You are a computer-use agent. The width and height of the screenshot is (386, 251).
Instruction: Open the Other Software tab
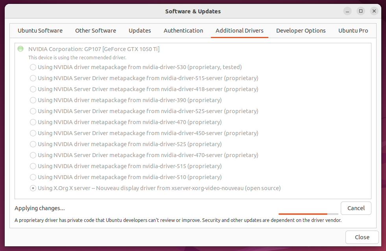click(96, 31)
